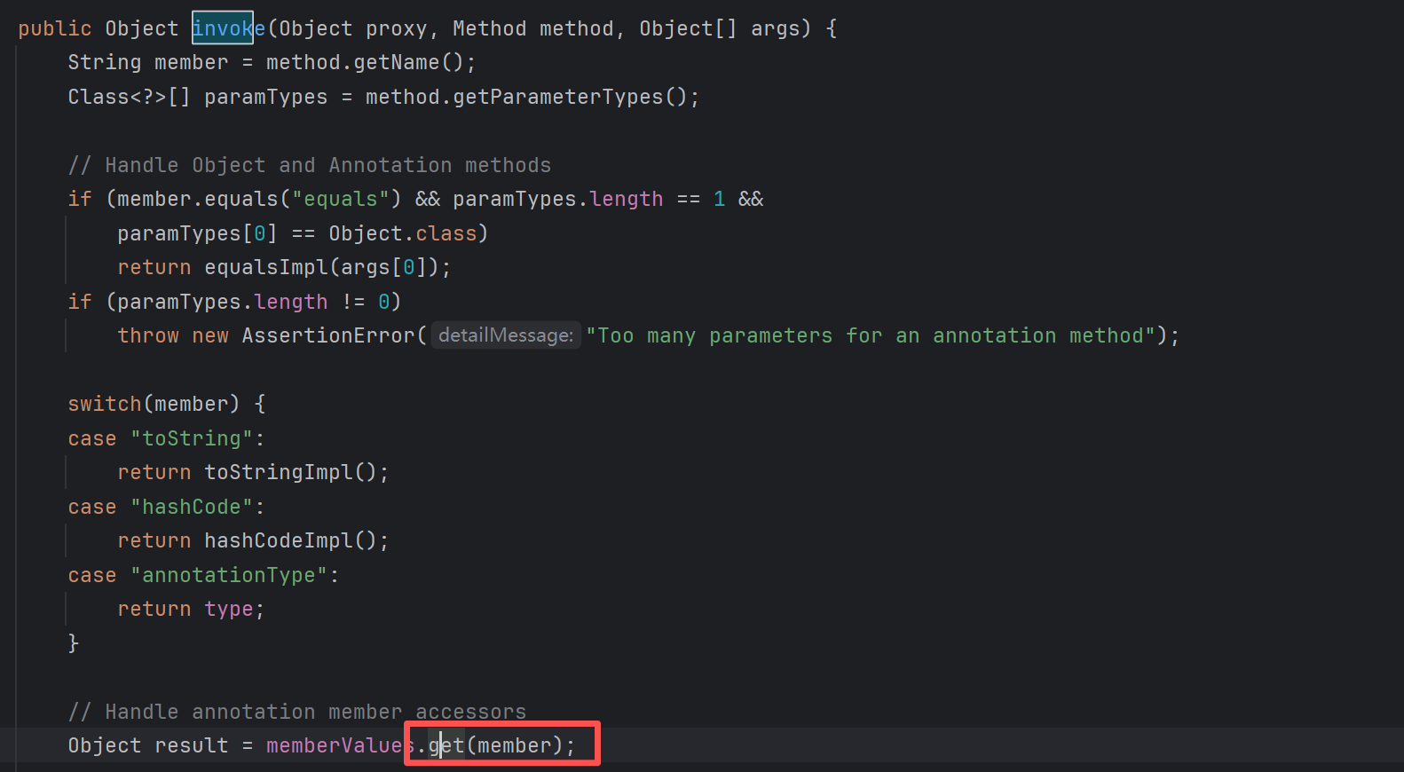Click the memberValues field reference
The image size is (1404, 772).
pyautogui.click(x=341, y=745)
